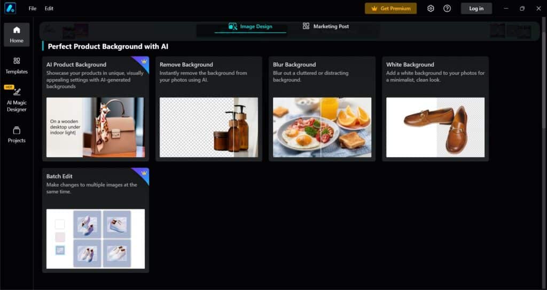The height and width of the screenshot is (290, 547).
Task: Click 'Showcase your products in unique' description
Action: pos(95,80)
